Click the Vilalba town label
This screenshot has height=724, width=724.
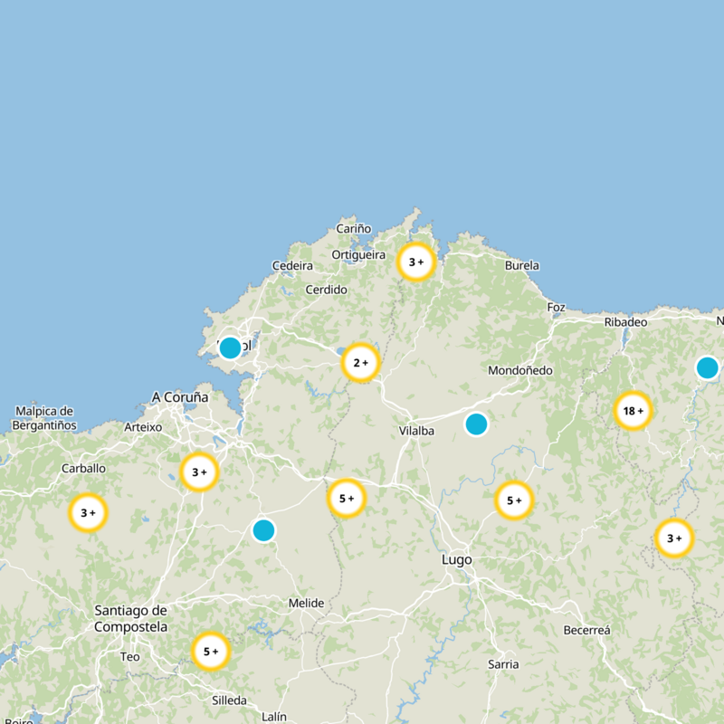coord(416,431)
